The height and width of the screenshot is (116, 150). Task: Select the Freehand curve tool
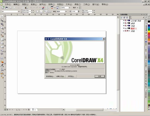(x=2, y=32)
